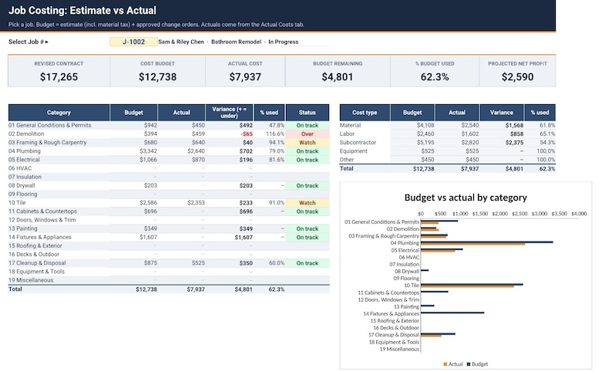Click the Select Job # label
Image resolution: width=612 pixels, height=372 pixels.
coord(29,42)
